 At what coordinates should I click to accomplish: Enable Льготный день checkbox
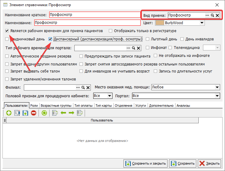147,39
